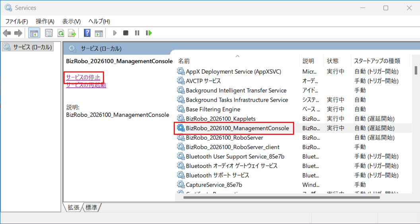Click the Refresh toolbar icon

61,33
